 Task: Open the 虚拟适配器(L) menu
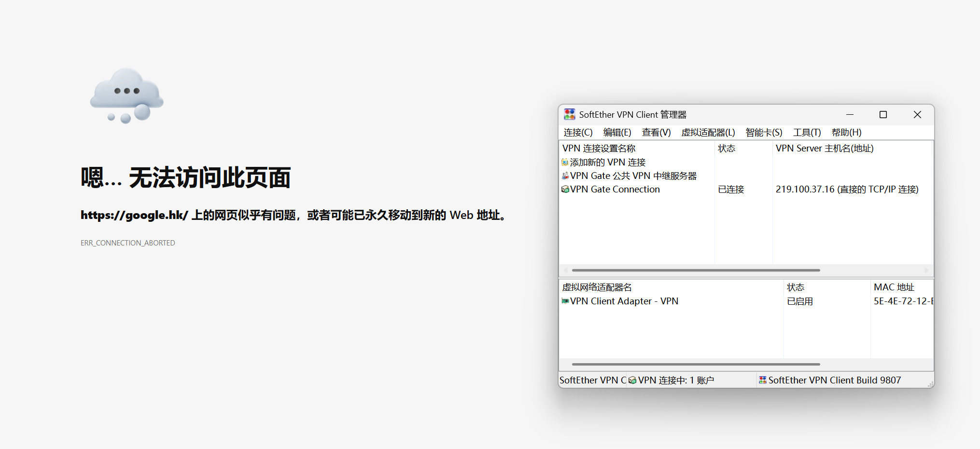point(708,133)
